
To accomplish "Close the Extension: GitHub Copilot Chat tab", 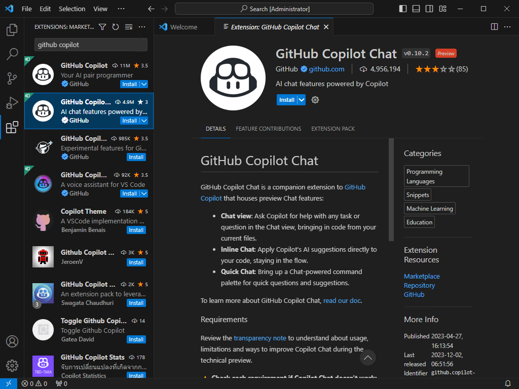I will pos(326,27).
